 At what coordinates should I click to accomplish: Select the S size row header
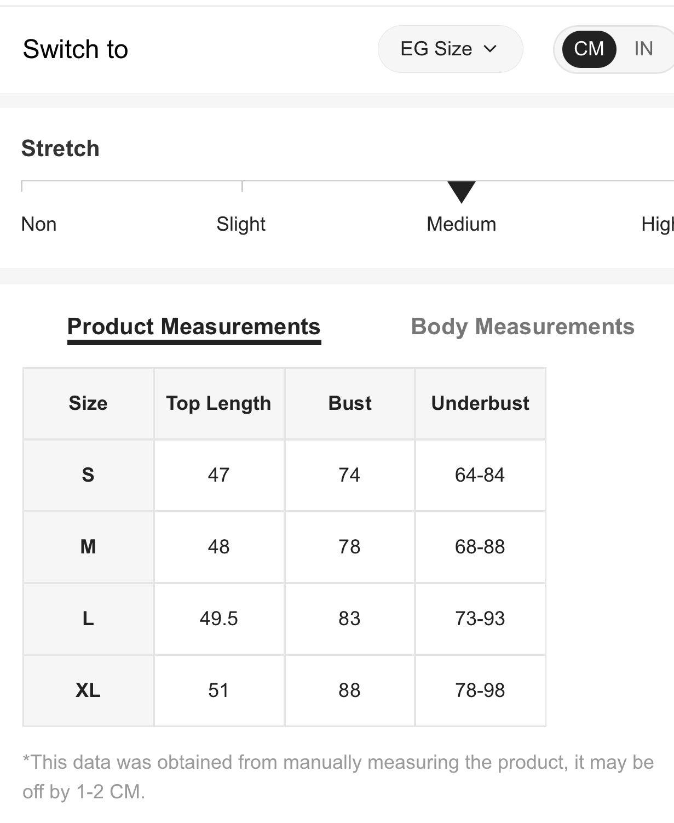(x=88, y=475)
